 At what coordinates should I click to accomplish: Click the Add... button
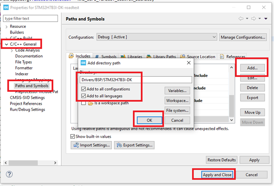252,68
